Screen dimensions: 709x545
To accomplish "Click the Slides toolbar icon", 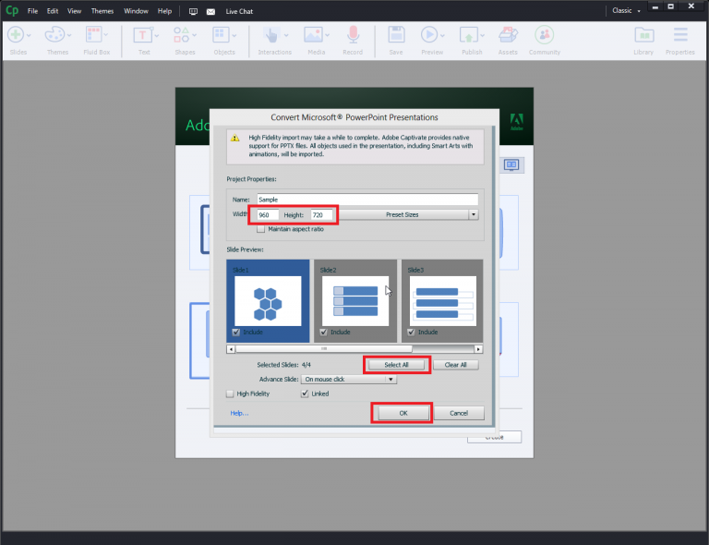I will coord(16,35).
